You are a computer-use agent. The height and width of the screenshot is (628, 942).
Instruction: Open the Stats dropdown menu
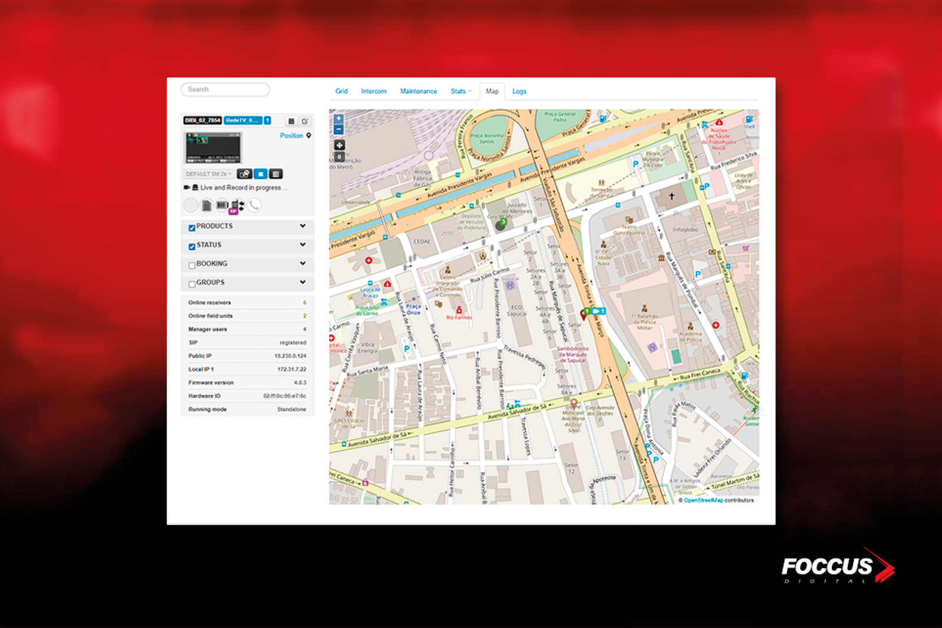(x=460, y=91)
